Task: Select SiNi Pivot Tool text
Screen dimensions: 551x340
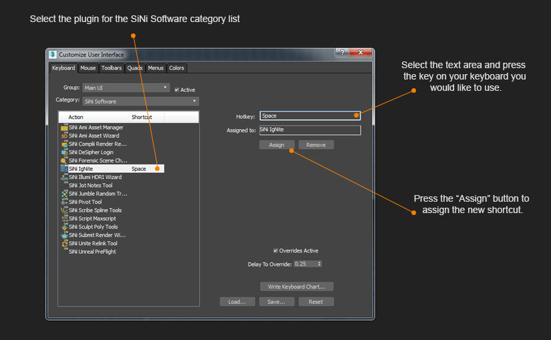Action: [85, 202]
